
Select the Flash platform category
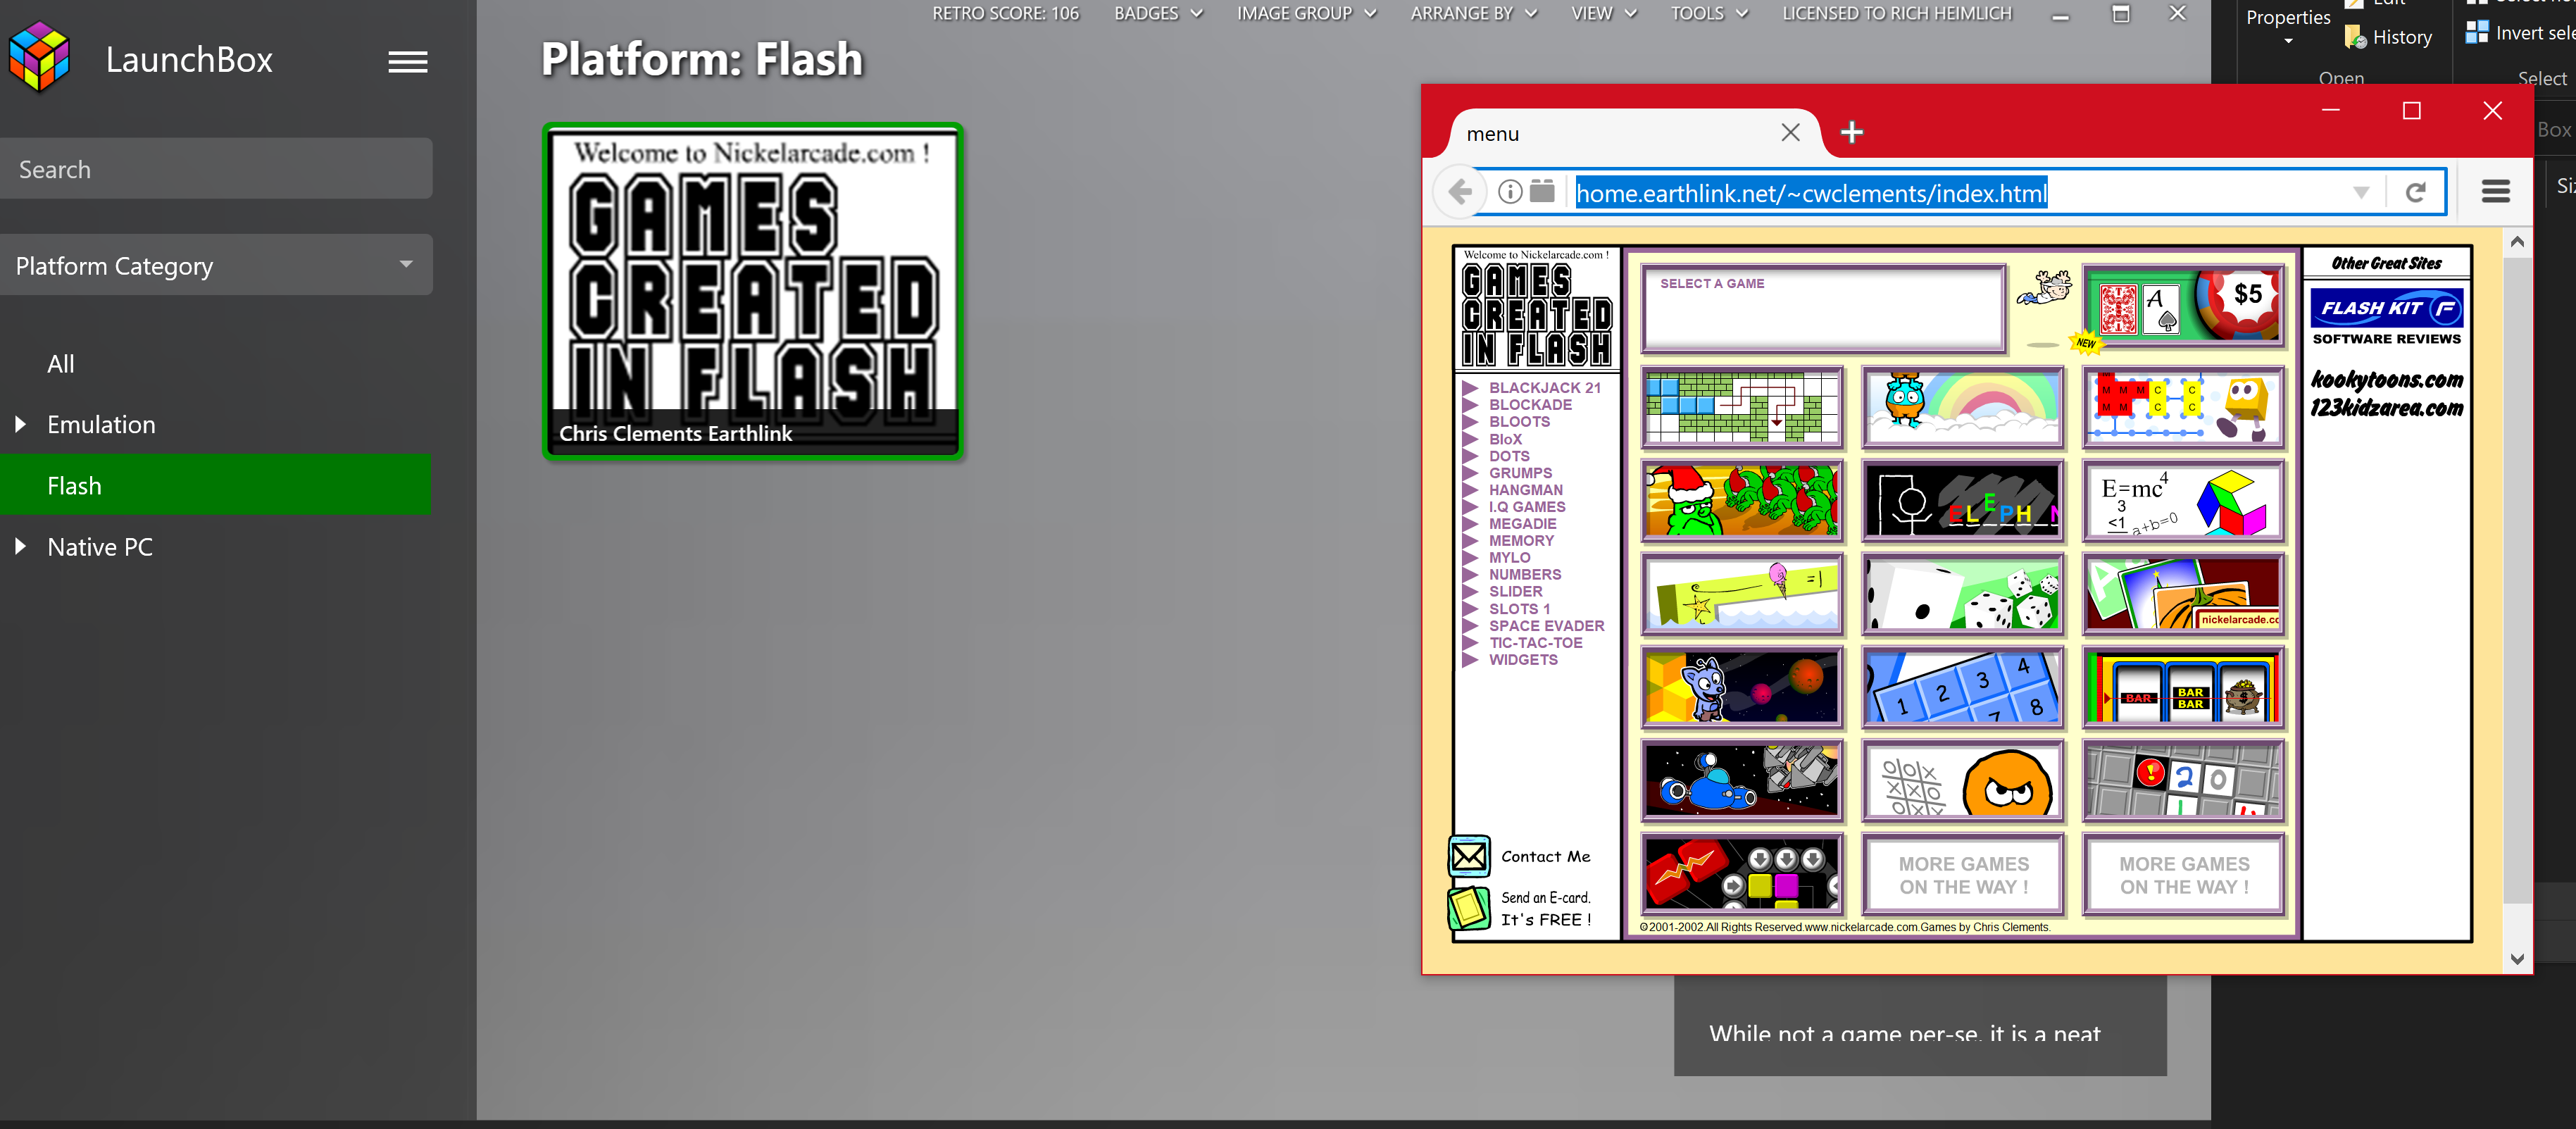216,485
